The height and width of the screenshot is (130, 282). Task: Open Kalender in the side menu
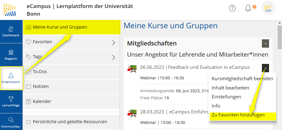[x=42, y=101]
